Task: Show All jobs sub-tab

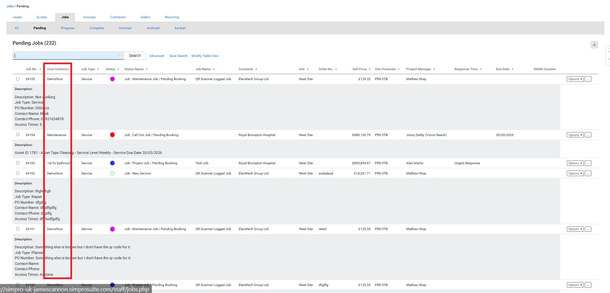Action: coord(16,28)
